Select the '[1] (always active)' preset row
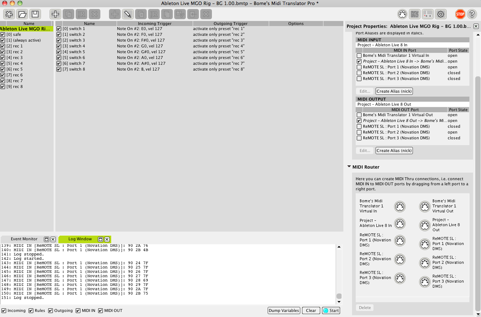The height and width of the screenshot is (317, 481). point(27,40)
